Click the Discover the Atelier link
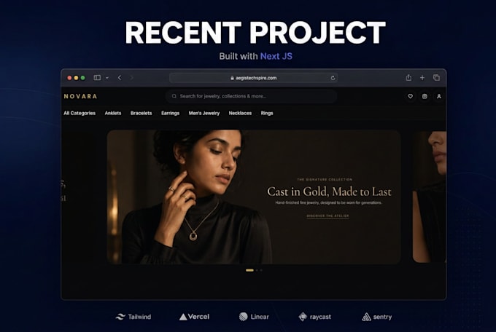 (328, 216)
